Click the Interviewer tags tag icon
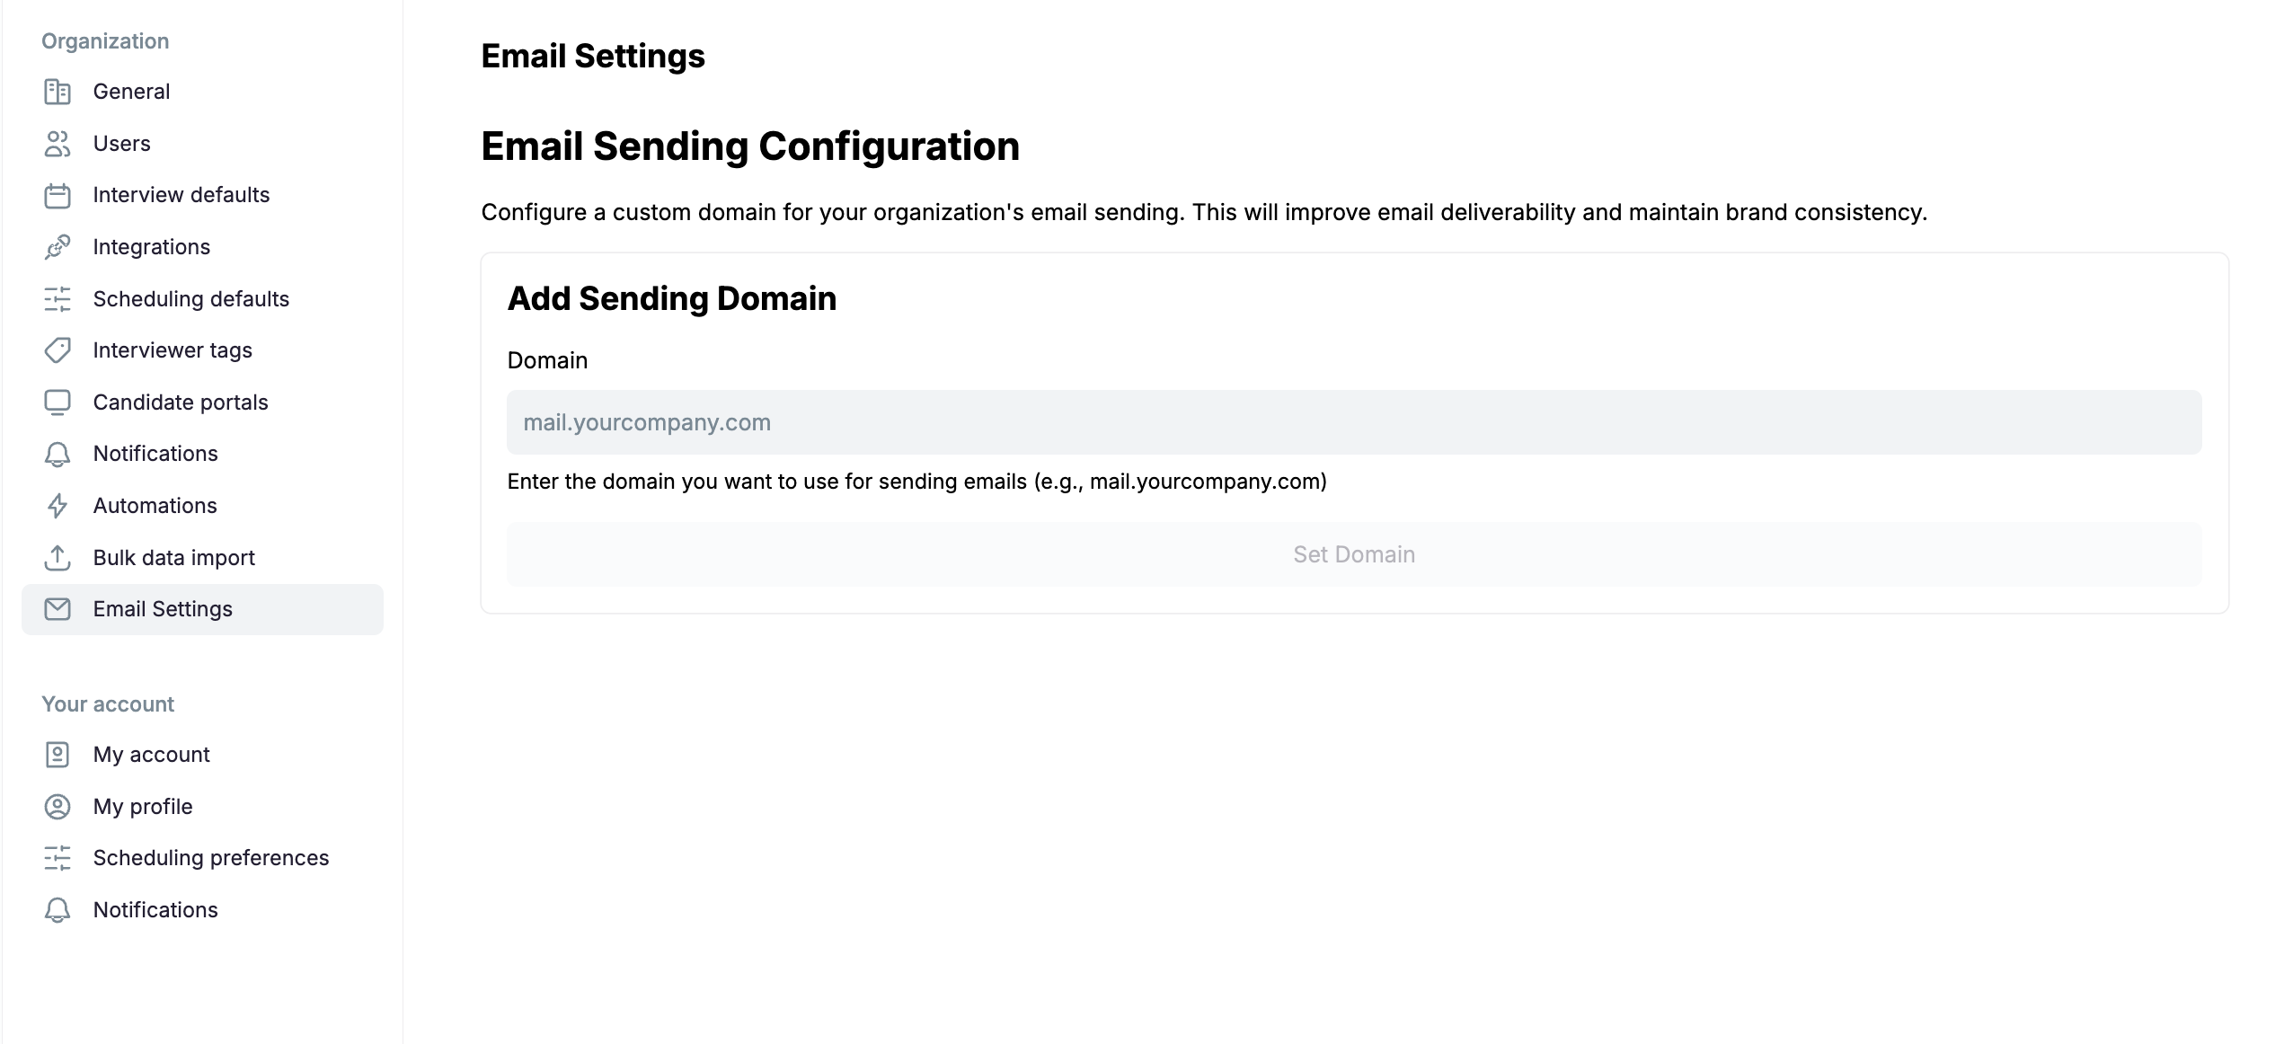 [58, 350]
